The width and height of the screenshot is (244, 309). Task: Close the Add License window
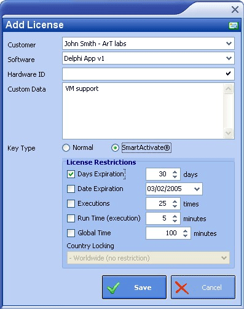tap(235, 9)
